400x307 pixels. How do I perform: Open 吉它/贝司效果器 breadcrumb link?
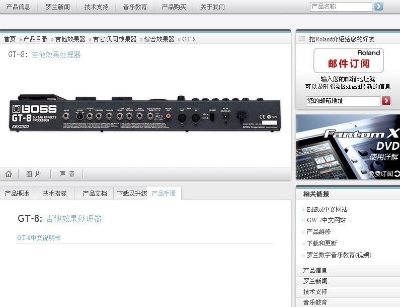pyautogui.click(x=115, y=39)
